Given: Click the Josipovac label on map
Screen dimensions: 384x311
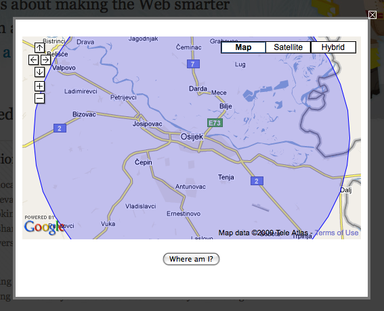Looking at the screenshot, I should (x=147, y=124).
